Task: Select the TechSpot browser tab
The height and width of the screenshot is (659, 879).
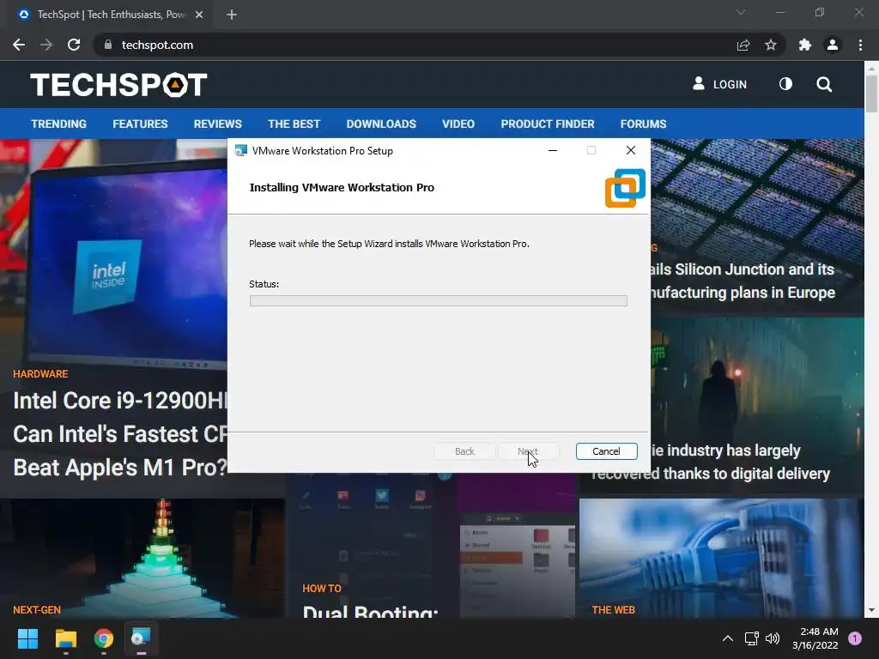Action: (111, 15)
